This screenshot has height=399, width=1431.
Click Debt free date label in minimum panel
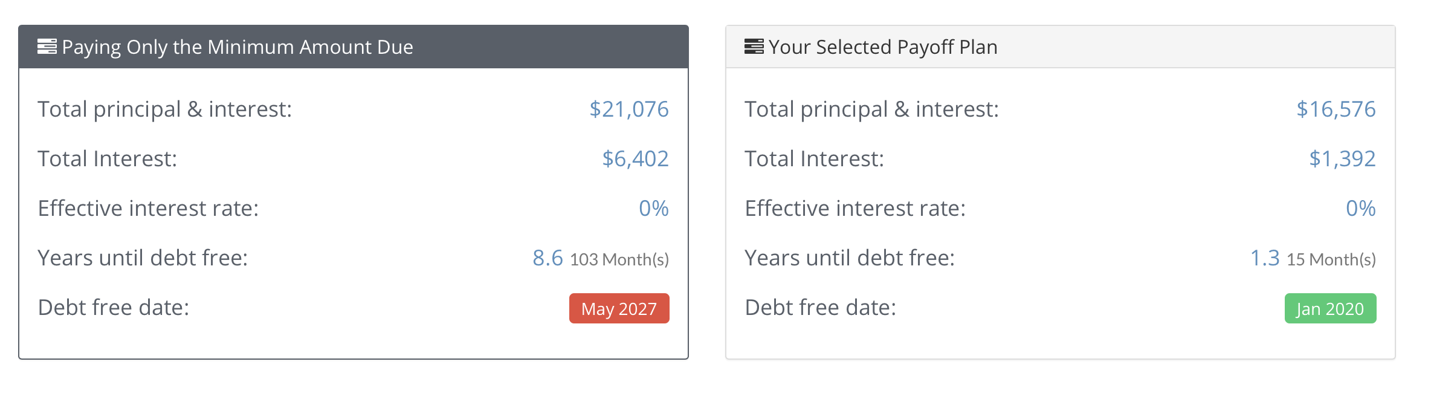[114, 308]
